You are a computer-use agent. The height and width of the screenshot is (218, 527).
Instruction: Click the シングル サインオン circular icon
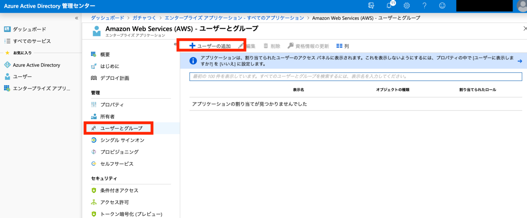tap(94, 140)
